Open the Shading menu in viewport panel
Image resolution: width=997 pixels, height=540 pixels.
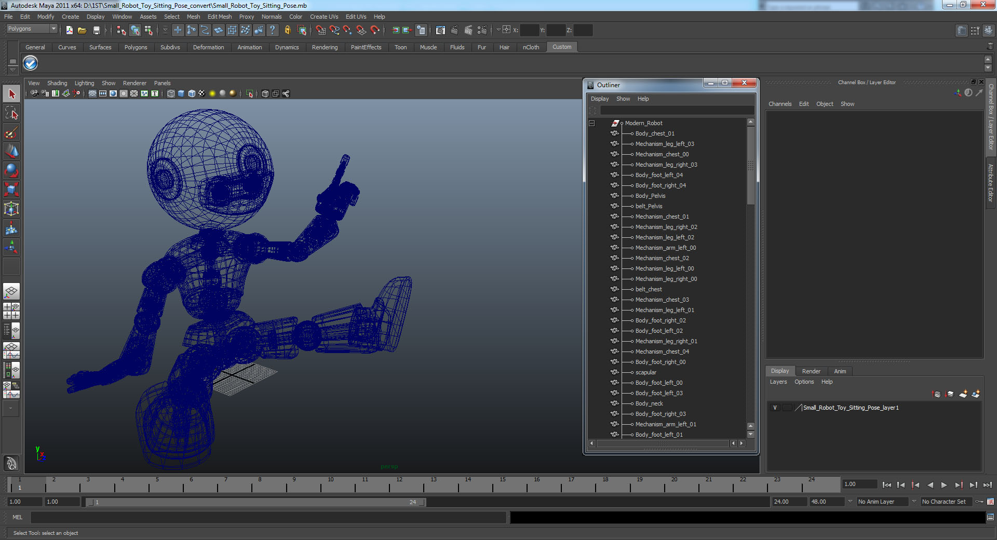[57, 83]
